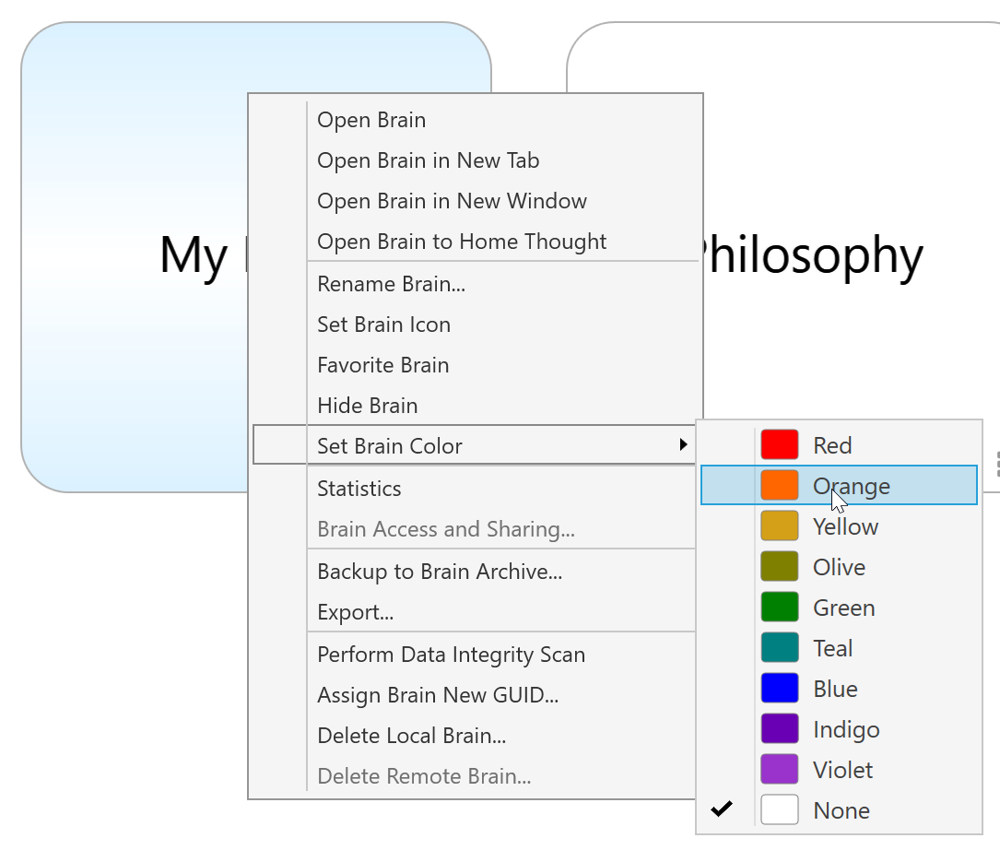Choose the Teal color swatch
The height and width of the screenshot is (850, 1000).
(x=779, y=648)
